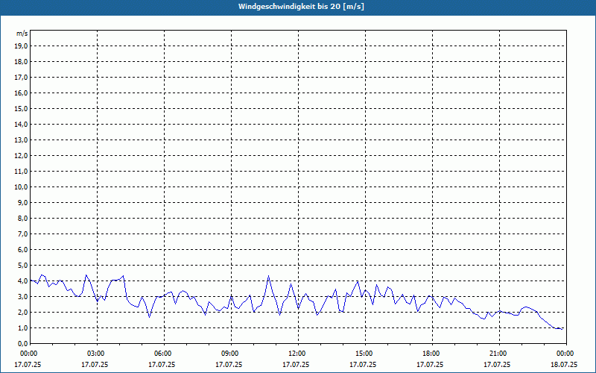
Task: Click the '6,0' y-axis value
Action: point(23,249)
